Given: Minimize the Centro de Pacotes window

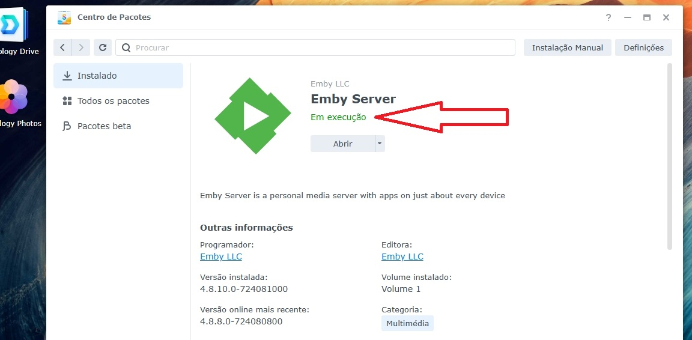Looking at the screenshot, I should coord(628,17).
